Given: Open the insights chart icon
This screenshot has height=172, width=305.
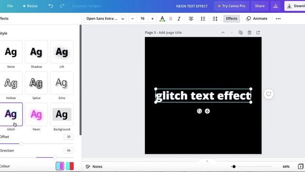Looking at the screenshot, I should (x=275, y=6).
